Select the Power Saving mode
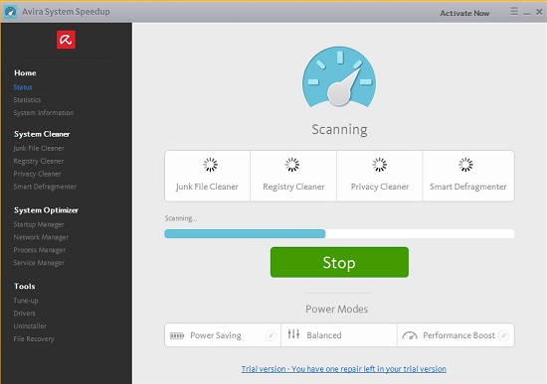Image resolution: width=547 pixels, height=384 pixels. click(223, 335)
